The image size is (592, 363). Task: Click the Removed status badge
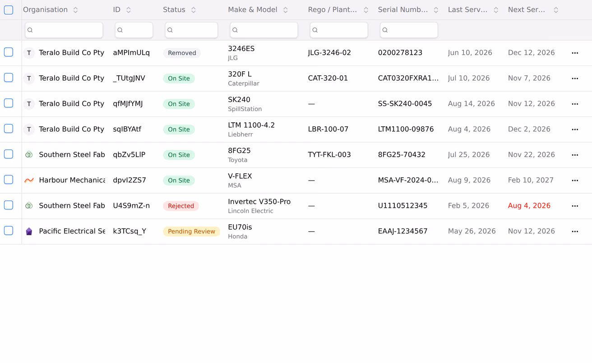tap(182, 53)
